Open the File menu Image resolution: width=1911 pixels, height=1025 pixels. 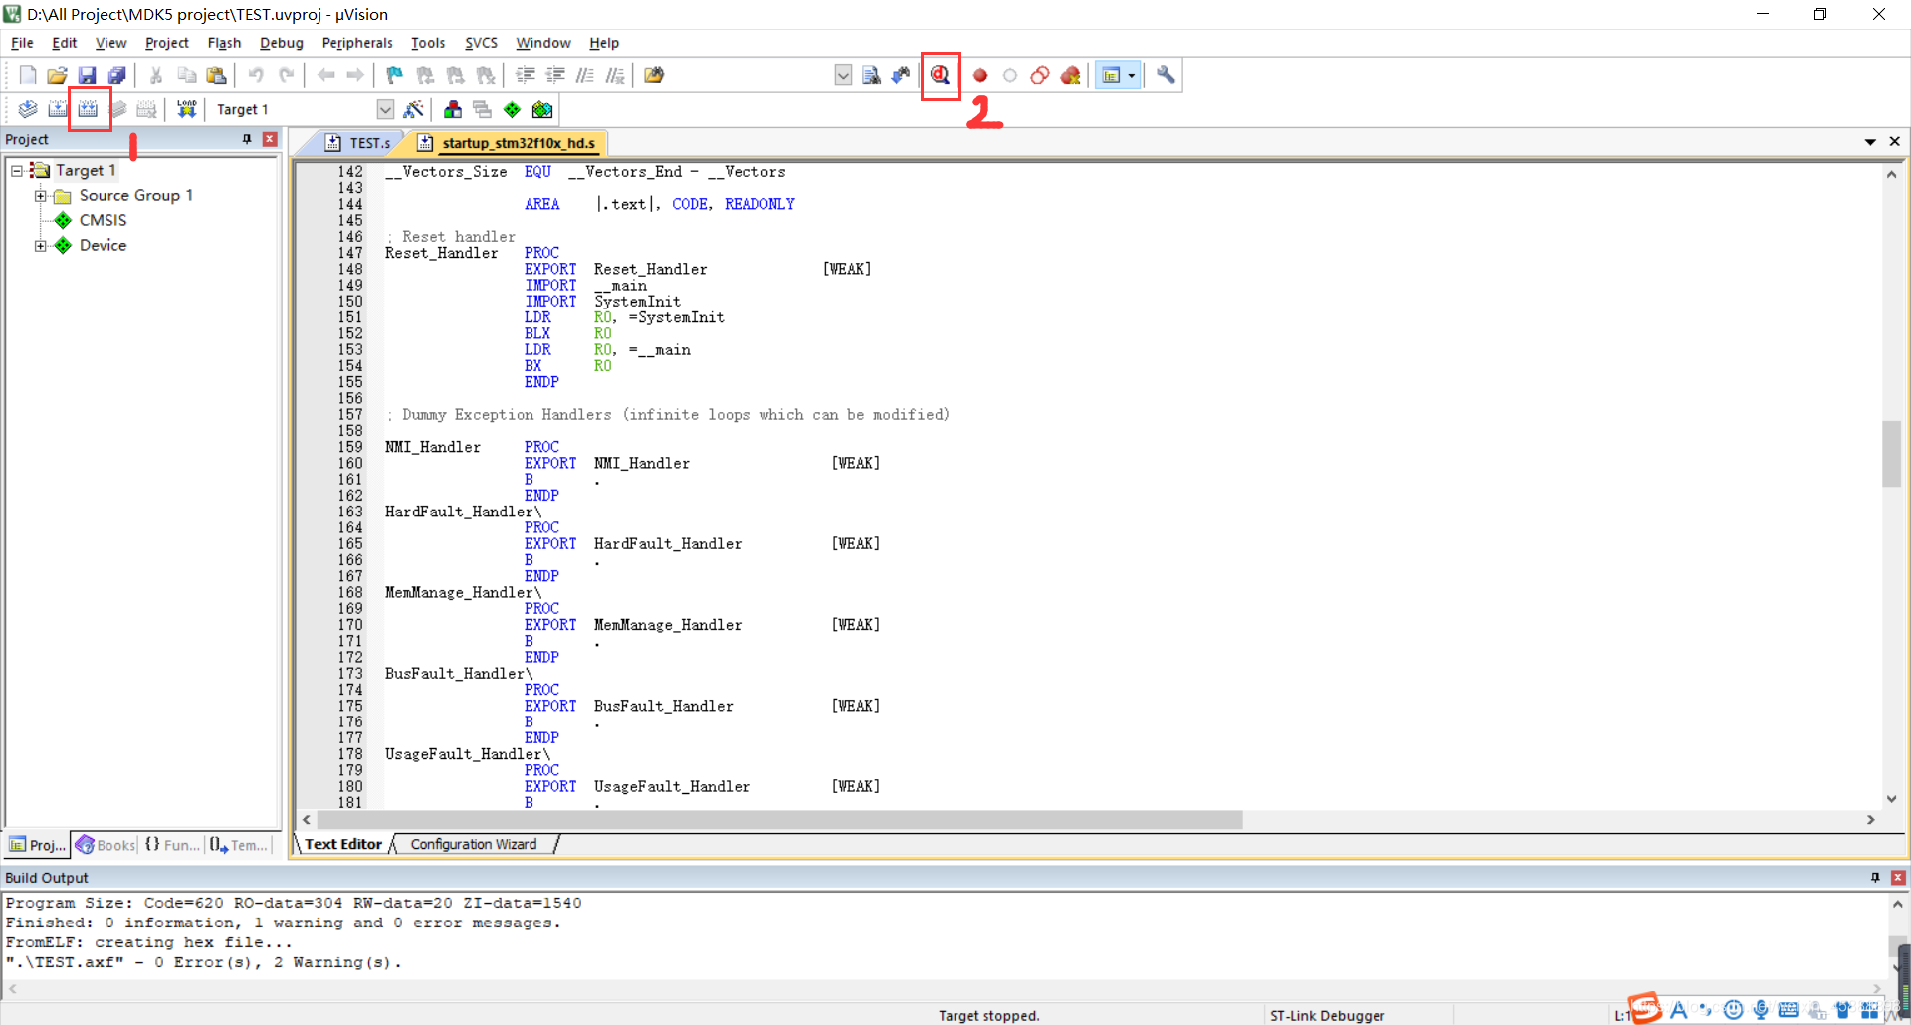click(x=22, y=43)
